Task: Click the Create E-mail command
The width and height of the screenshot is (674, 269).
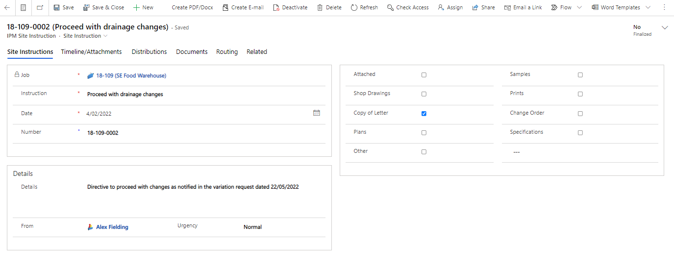Action: (x=243, y=7)
